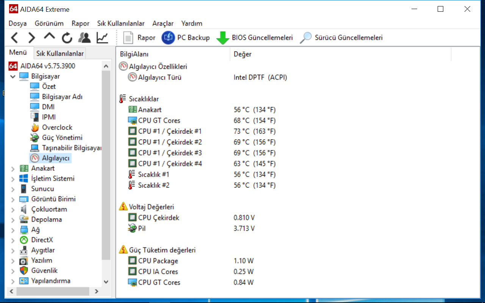Select the Algılayıcı sensor item

51,158
